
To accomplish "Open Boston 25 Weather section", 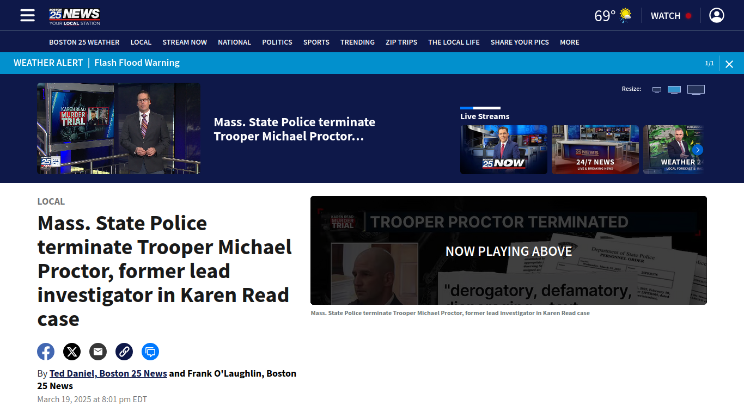I will tap(84, 42).
